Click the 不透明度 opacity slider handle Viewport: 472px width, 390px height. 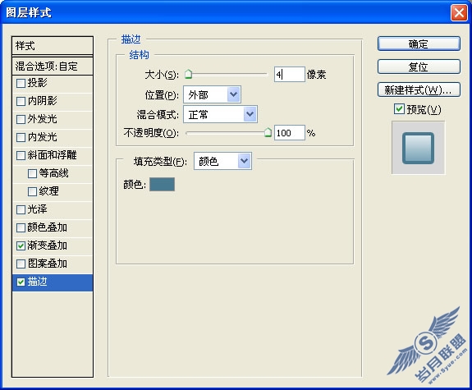click(268, 132)
